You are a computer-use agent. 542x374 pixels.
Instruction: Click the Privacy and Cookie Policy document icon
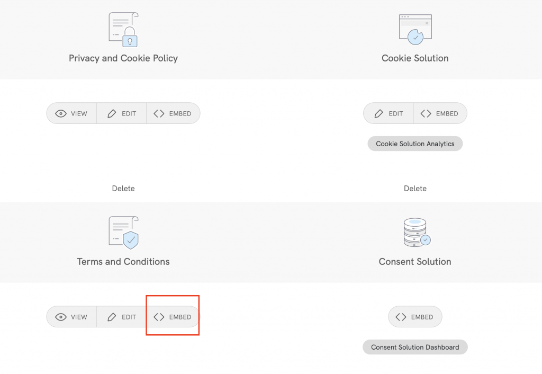(x=123, y=29)
